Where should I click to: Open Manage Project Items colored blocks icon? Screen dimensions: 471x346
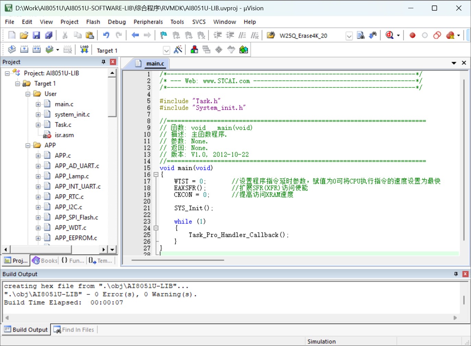click(194, 50)
